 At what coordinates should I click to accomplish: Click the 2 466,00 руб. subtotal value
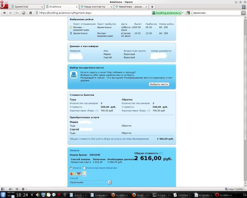point(165,139)
